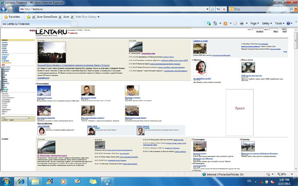Expand the address bar dropdown arrow
Viewport: 298px width, 186px height.
tap(208, 9)
